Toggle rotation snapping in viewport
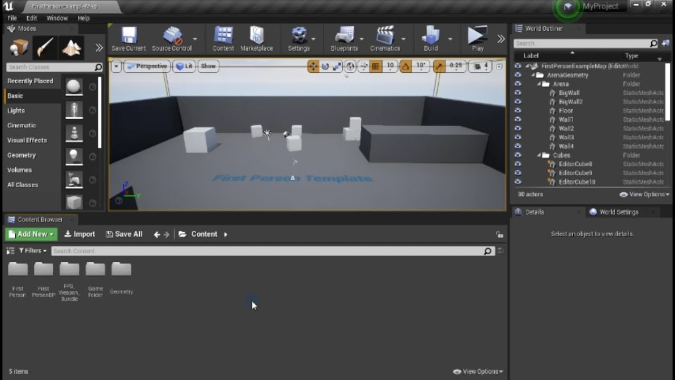This screenshot has height=380, width=675. pos(406,66)
